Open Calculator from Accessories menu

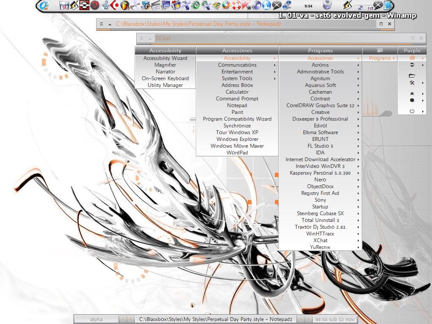[237, 92]
